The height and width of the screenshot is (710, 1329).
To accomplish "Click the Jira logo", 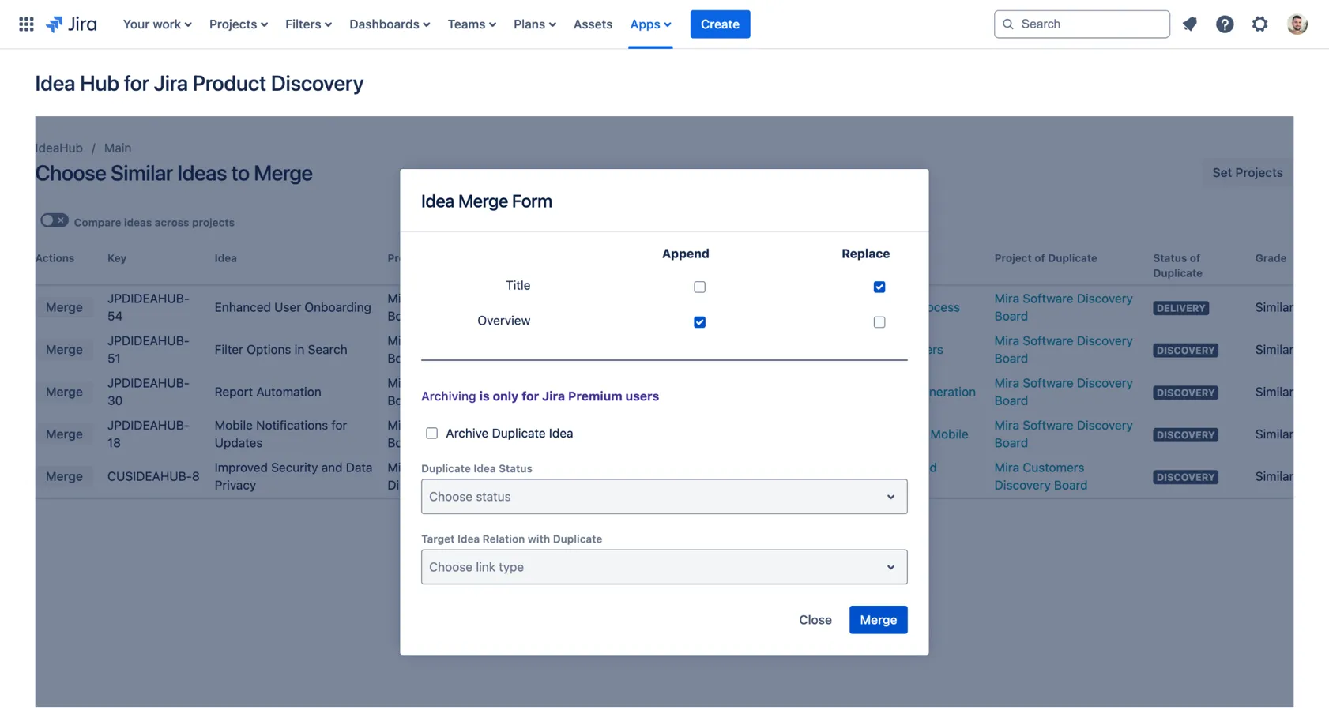I will (71, 24).
